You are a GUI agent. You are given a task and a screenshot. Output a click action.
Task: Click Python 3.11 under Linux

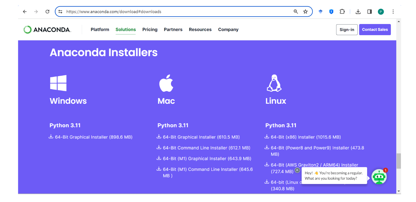pyautogui.click(x=281, y=125)
